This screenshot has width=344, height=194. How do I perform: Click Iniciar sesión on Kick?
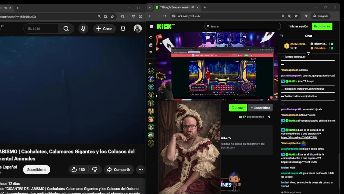coord(299,26)
